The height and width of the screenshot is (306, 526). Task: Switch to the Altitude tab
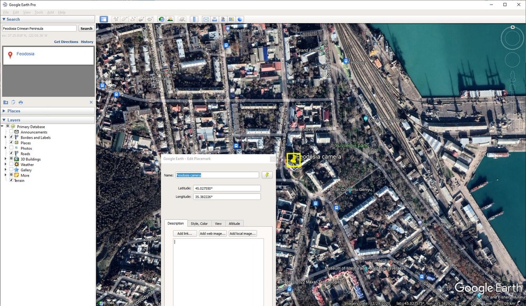[234, 223]
